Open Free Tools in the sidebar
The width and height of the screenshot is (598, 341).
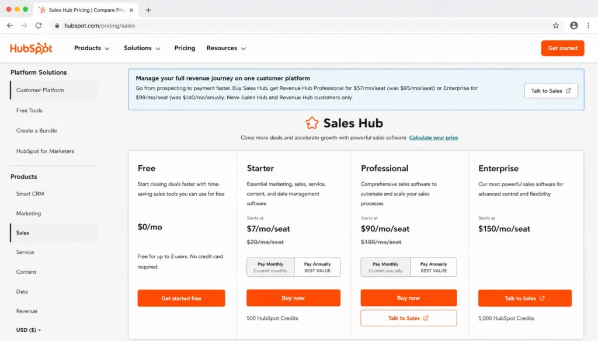29,110
